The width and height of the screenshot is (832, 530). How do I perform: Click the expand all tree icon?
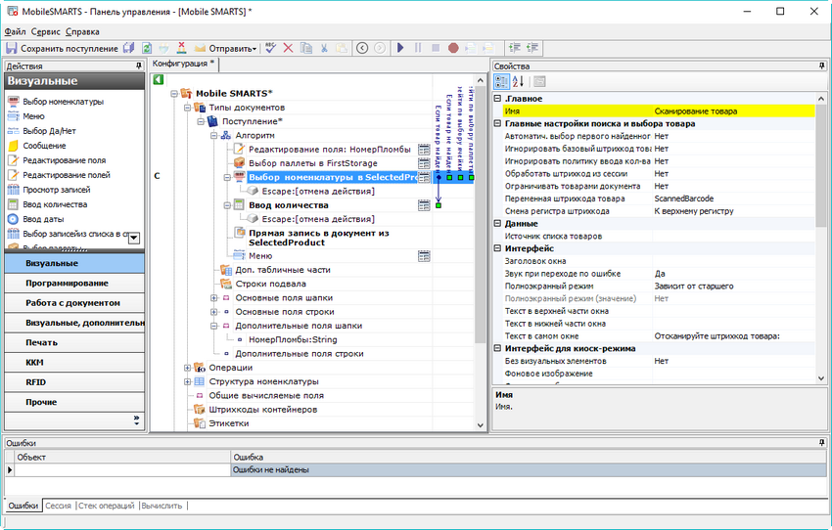click(x=515, y=48)
